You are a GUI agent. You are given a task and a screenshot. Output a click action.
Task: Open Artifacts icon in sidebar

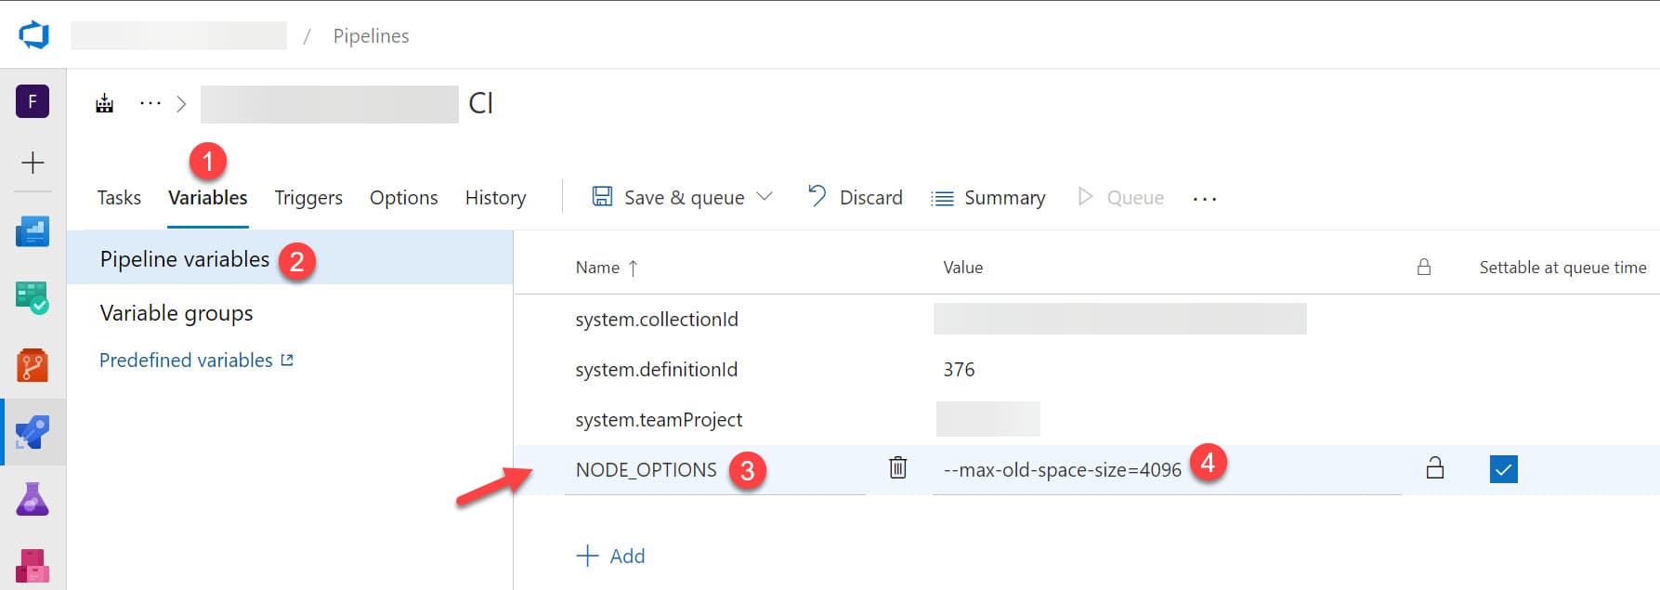click(33, 565)
